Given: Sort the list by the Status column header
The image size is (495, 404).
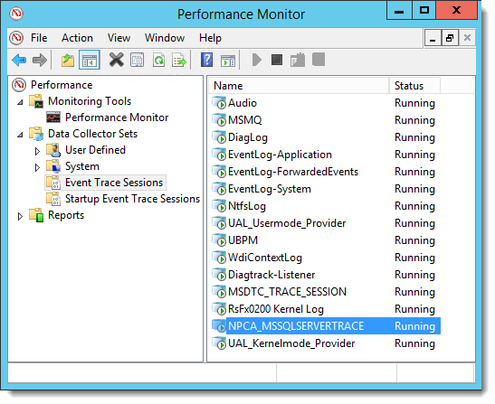Looking at the screenshot, I should [414, 86].
